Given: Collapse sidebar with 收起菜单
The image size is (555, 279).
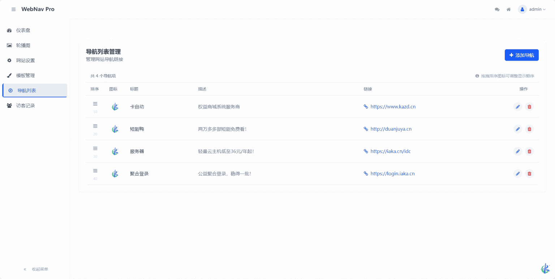Looking at the screenshot, I should (36, 269).
